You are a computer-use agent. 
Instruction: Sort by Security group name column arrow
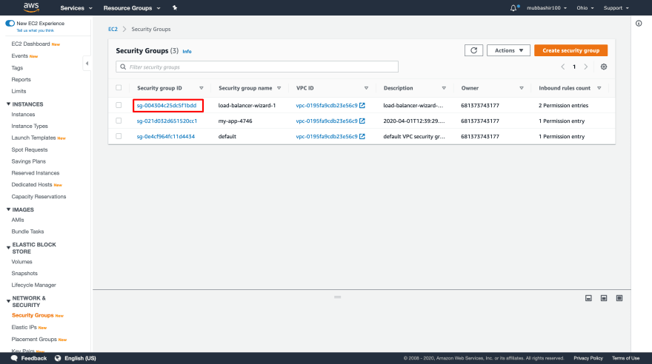pos(279,88)
